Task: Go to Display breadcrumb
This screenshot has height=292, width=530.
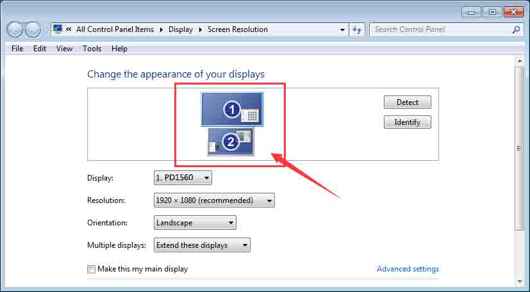Action: 181,29
